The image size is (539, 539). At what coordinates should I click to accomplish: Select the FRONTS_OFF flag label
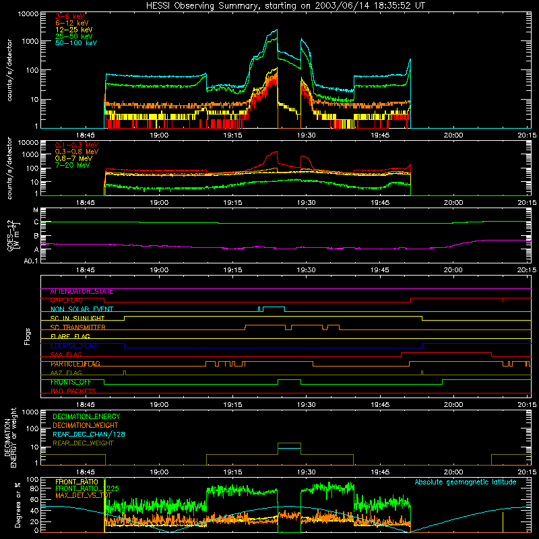(x=71, y=382)
